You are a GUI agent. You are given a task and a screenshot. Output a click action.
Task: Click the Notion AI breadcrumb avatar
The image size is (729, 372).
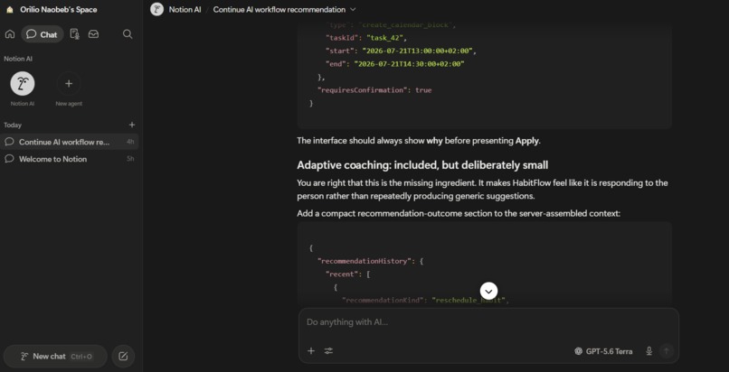(x=157, y=9)
